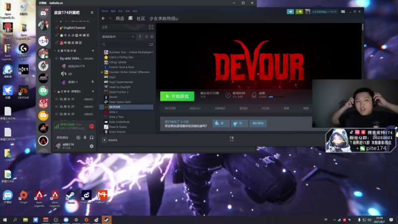Screen dimensions: 398x224
Task: Open the Steam Library (库) tab
Action: (130, 18)
